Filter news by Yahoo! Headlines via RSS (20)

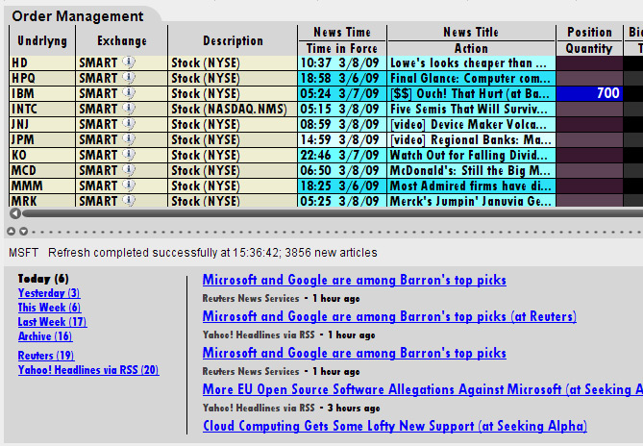[x=88, y=370]
